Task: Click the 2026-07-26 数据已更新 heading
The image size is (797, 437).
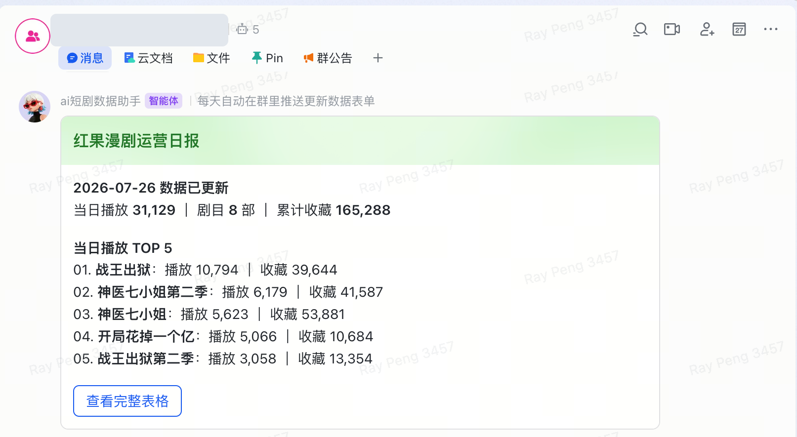Action: [151, 188]
